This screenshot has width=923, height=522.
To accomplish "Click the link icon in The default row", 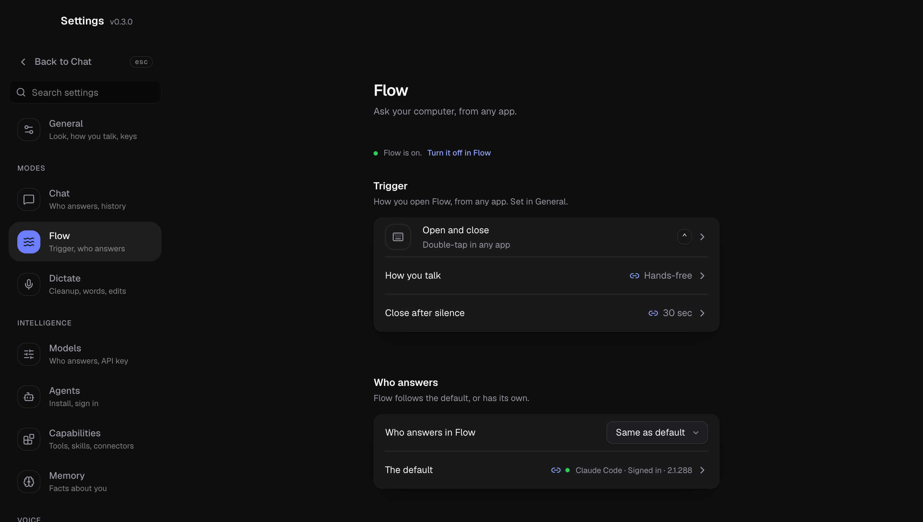I will 556,470.
